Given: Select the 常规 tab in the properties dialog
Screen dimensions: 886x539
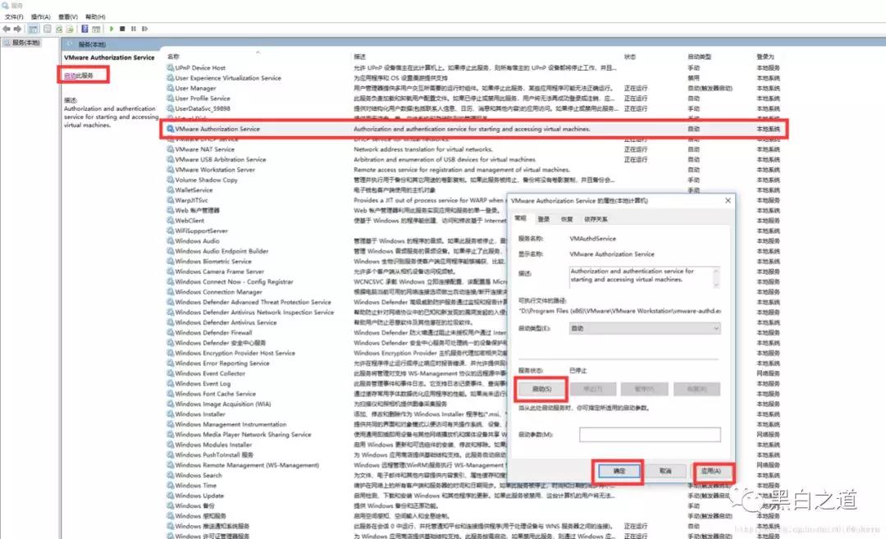Looking at the screenshot, I should (521, 218).
